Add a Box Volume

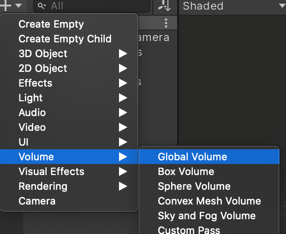[186, 171]
